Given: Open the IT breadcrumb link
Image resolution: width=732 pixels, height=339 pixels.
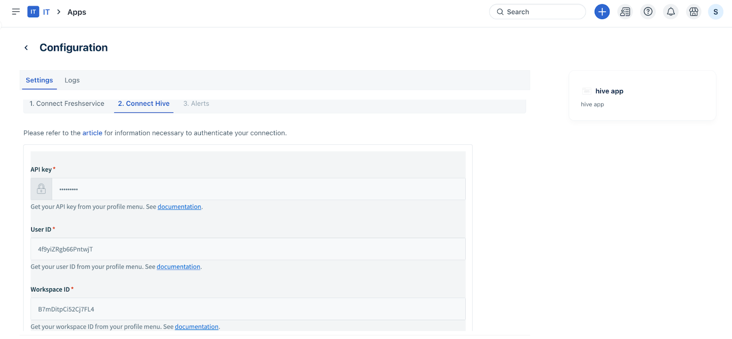Looking at the screenshot, I should pyautogui.click(x=46, y=12).
